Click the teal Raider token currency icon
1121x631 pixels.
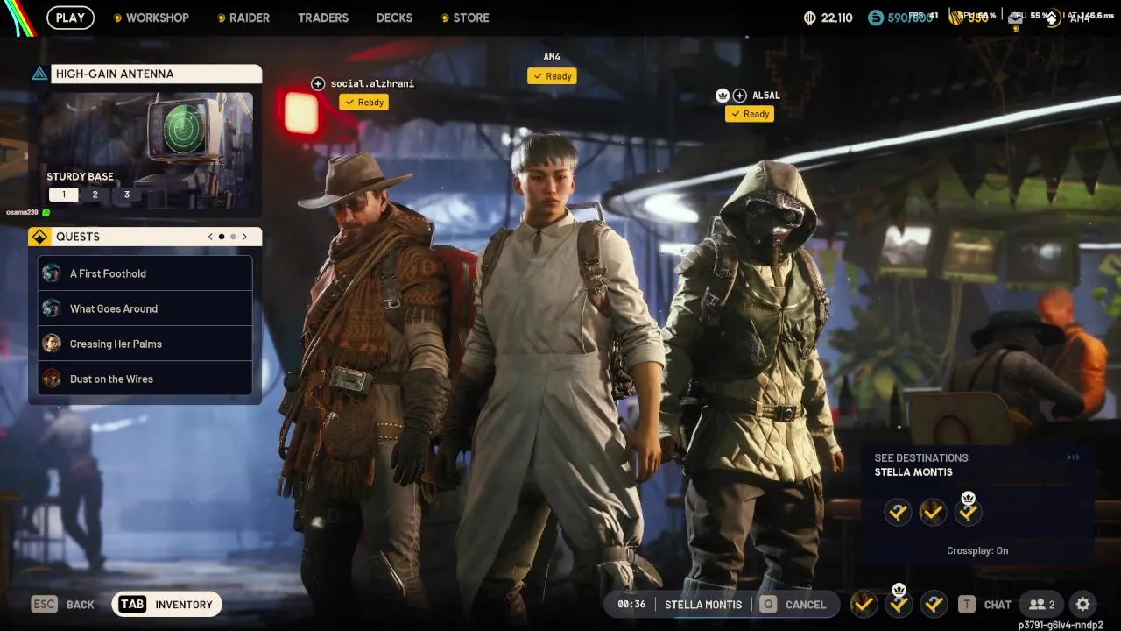pyautogui.click(x=876, y=18)
